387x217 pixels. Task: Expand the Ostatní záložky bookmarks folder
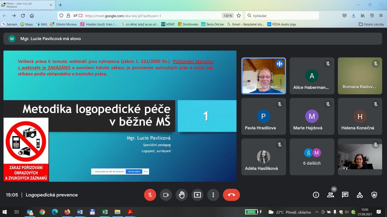(371, 24)
